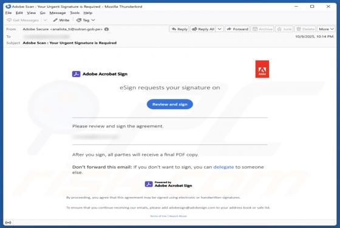
Task: Open the File menu
Action: (8, 13)
